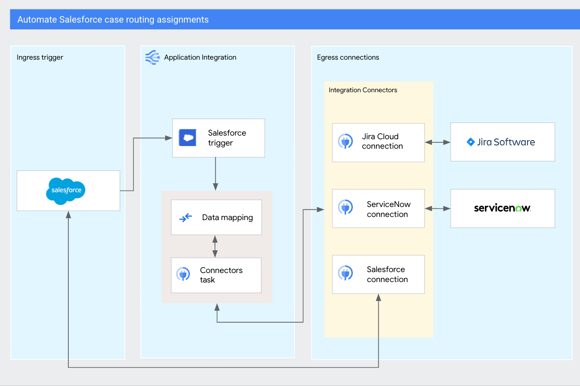The height and width of the screenshot is (386, 580).
Task: Click the Salesforce cloud logo
Action: [x=66, y=191]
